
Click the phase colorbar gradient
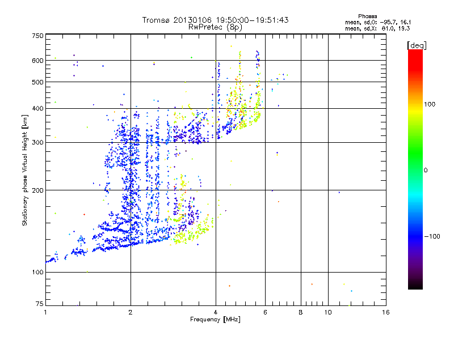tap(415, 169)
